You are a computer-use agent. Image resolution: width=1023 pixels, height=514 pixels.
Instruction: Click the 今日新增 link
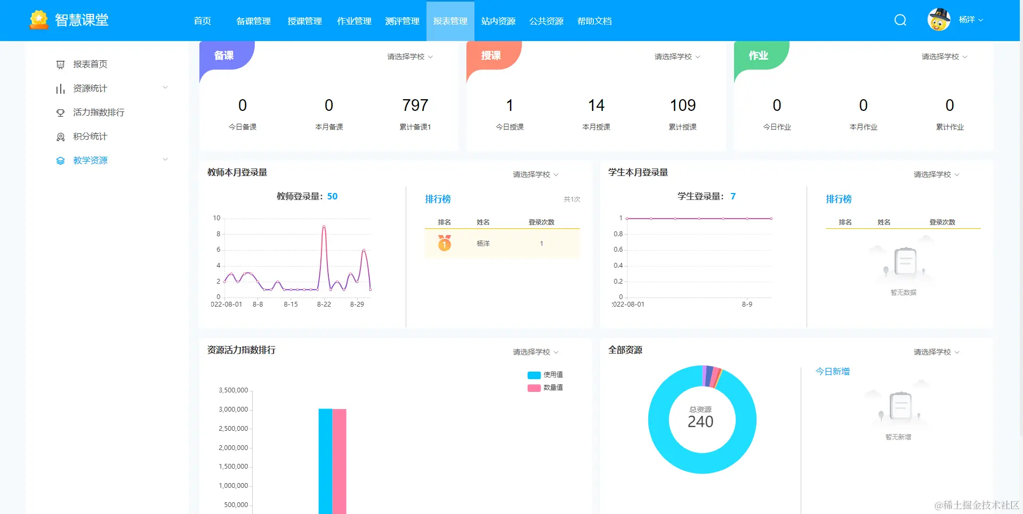coord(832,371)
